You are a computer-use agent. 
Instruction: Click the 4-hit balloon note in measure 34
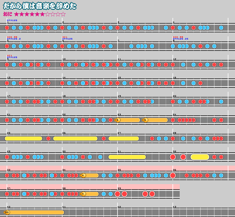[84, 175]
